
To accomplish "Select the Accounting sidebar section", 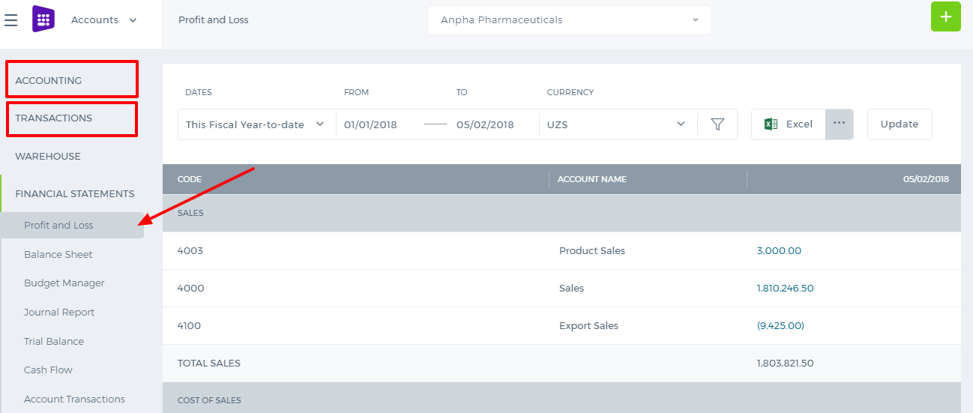I will pyautogui.click(x=72, y=79).
